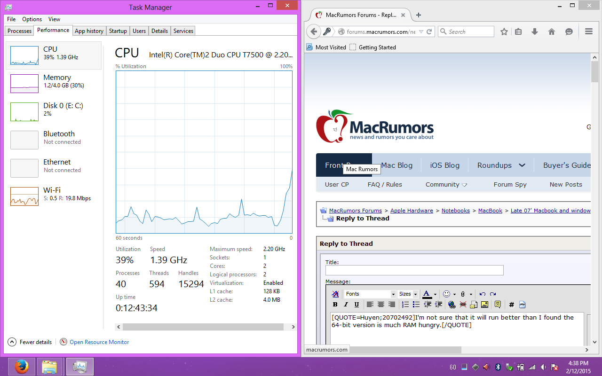Open the Options menu in Task Manager

32,19
